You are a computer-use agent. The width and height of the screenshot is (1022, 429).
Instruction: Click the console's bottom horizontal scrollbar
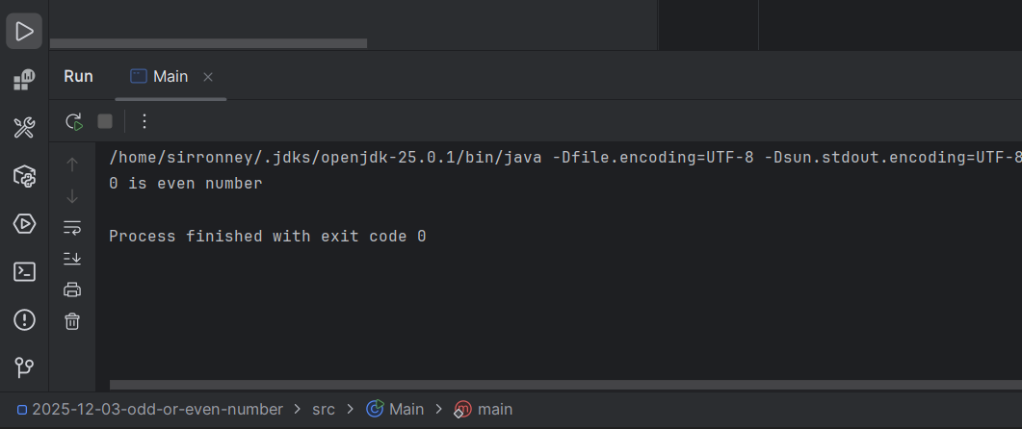tap(559, 385)
